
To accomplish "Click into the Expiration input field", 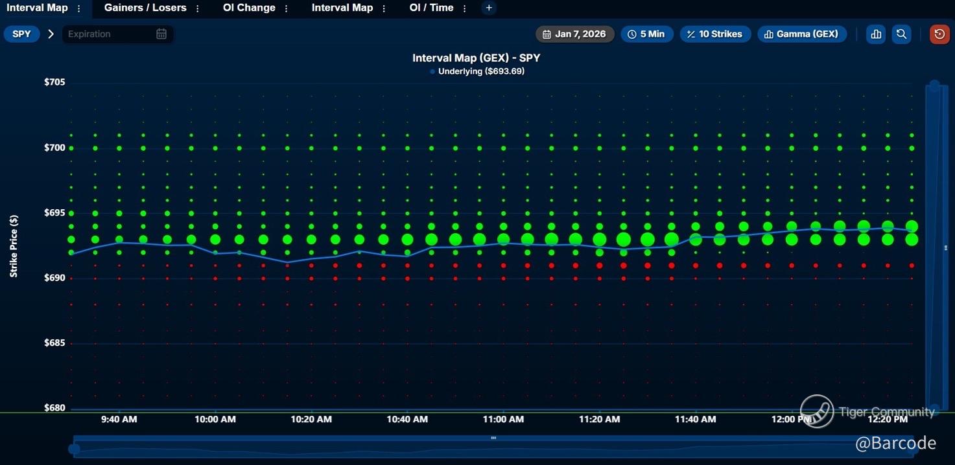I will 107,34.
